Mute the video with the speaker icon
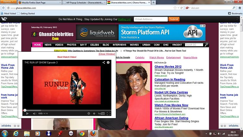Screen dimensions: 243x137 point(35,114)
